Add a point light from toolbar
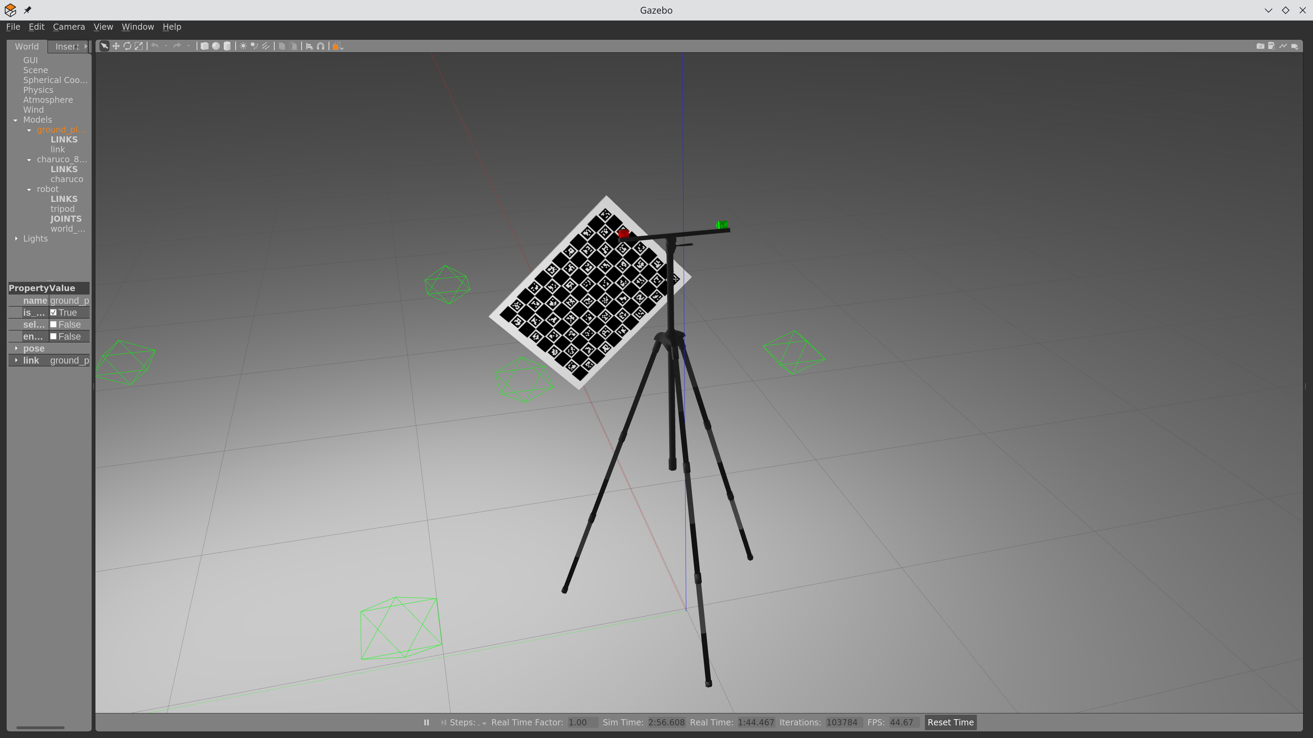This screenshot has height=738, width=1313. click(243, 46)
